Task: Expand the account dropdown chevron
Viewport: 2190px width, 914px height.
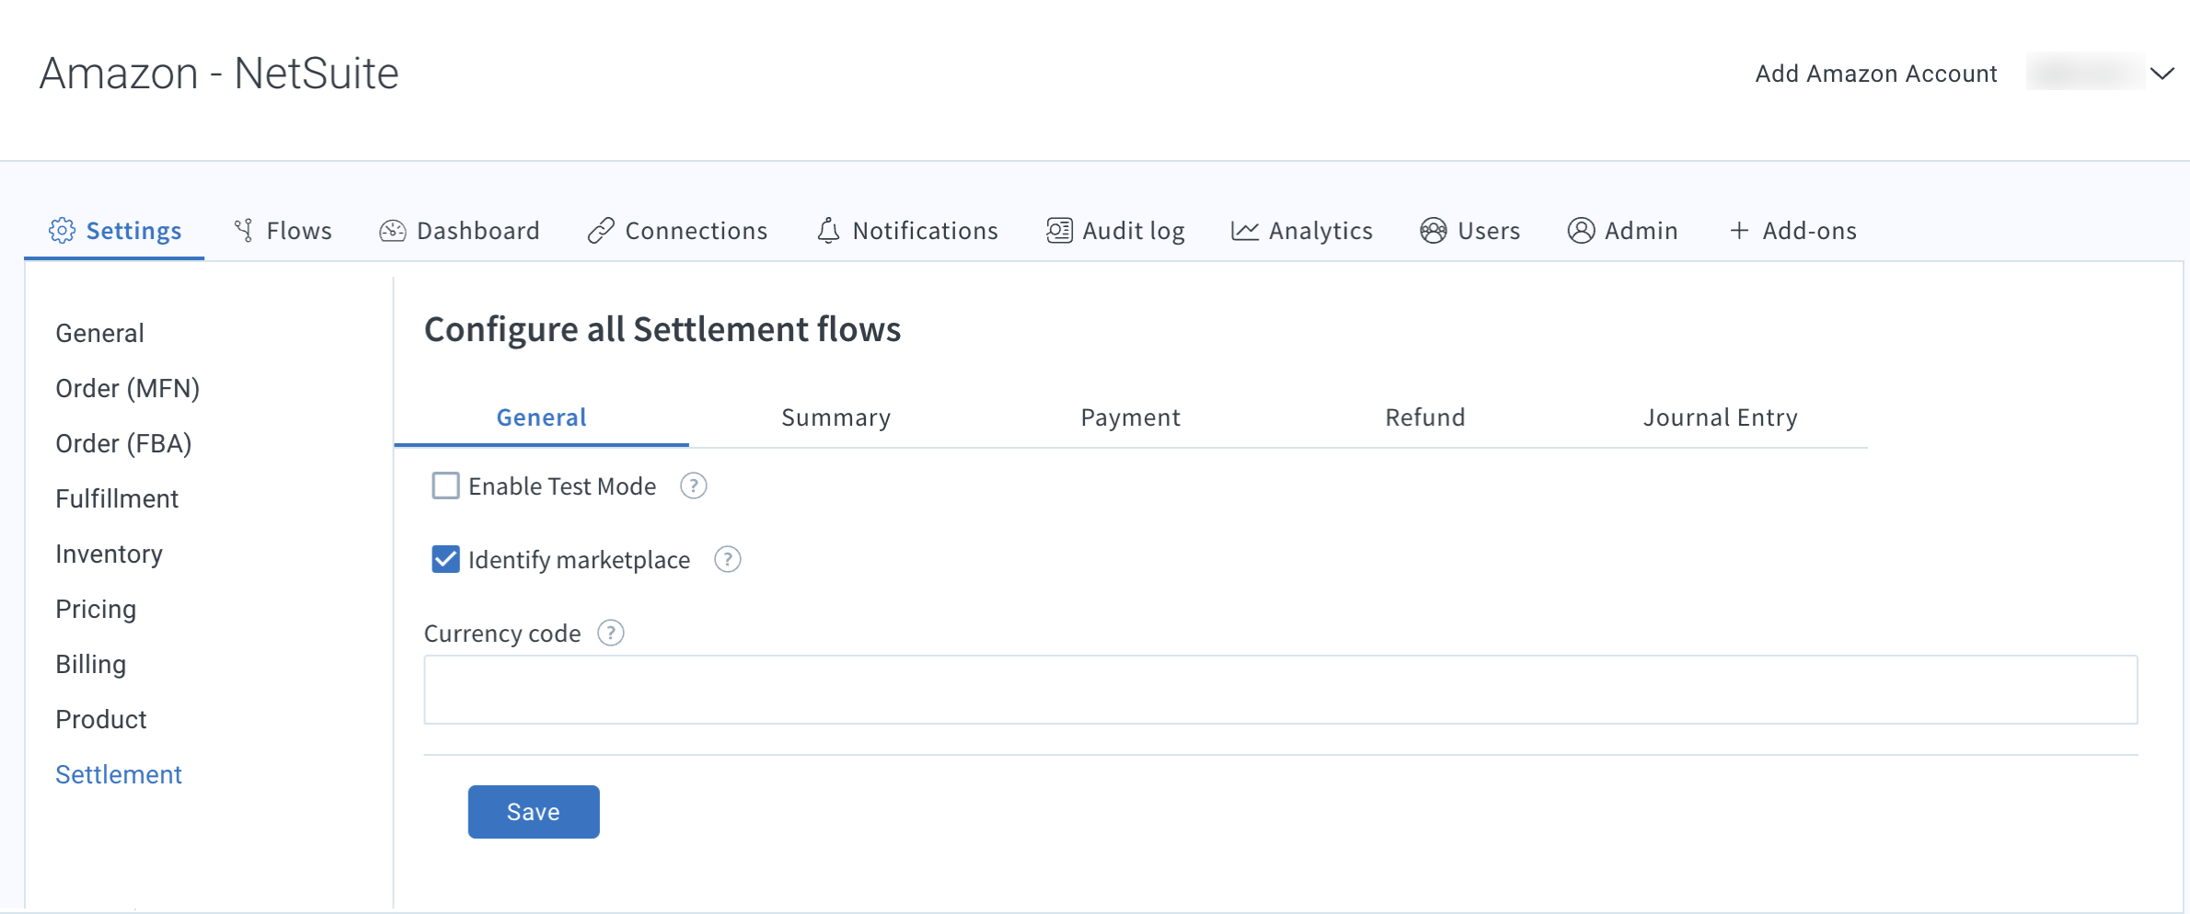Action: tap(2161, 74)
